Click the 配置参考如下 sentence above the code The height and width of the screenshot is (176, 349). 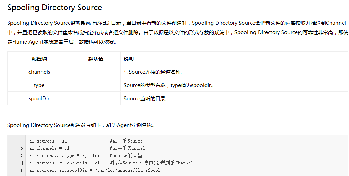(x=81, y=125)
